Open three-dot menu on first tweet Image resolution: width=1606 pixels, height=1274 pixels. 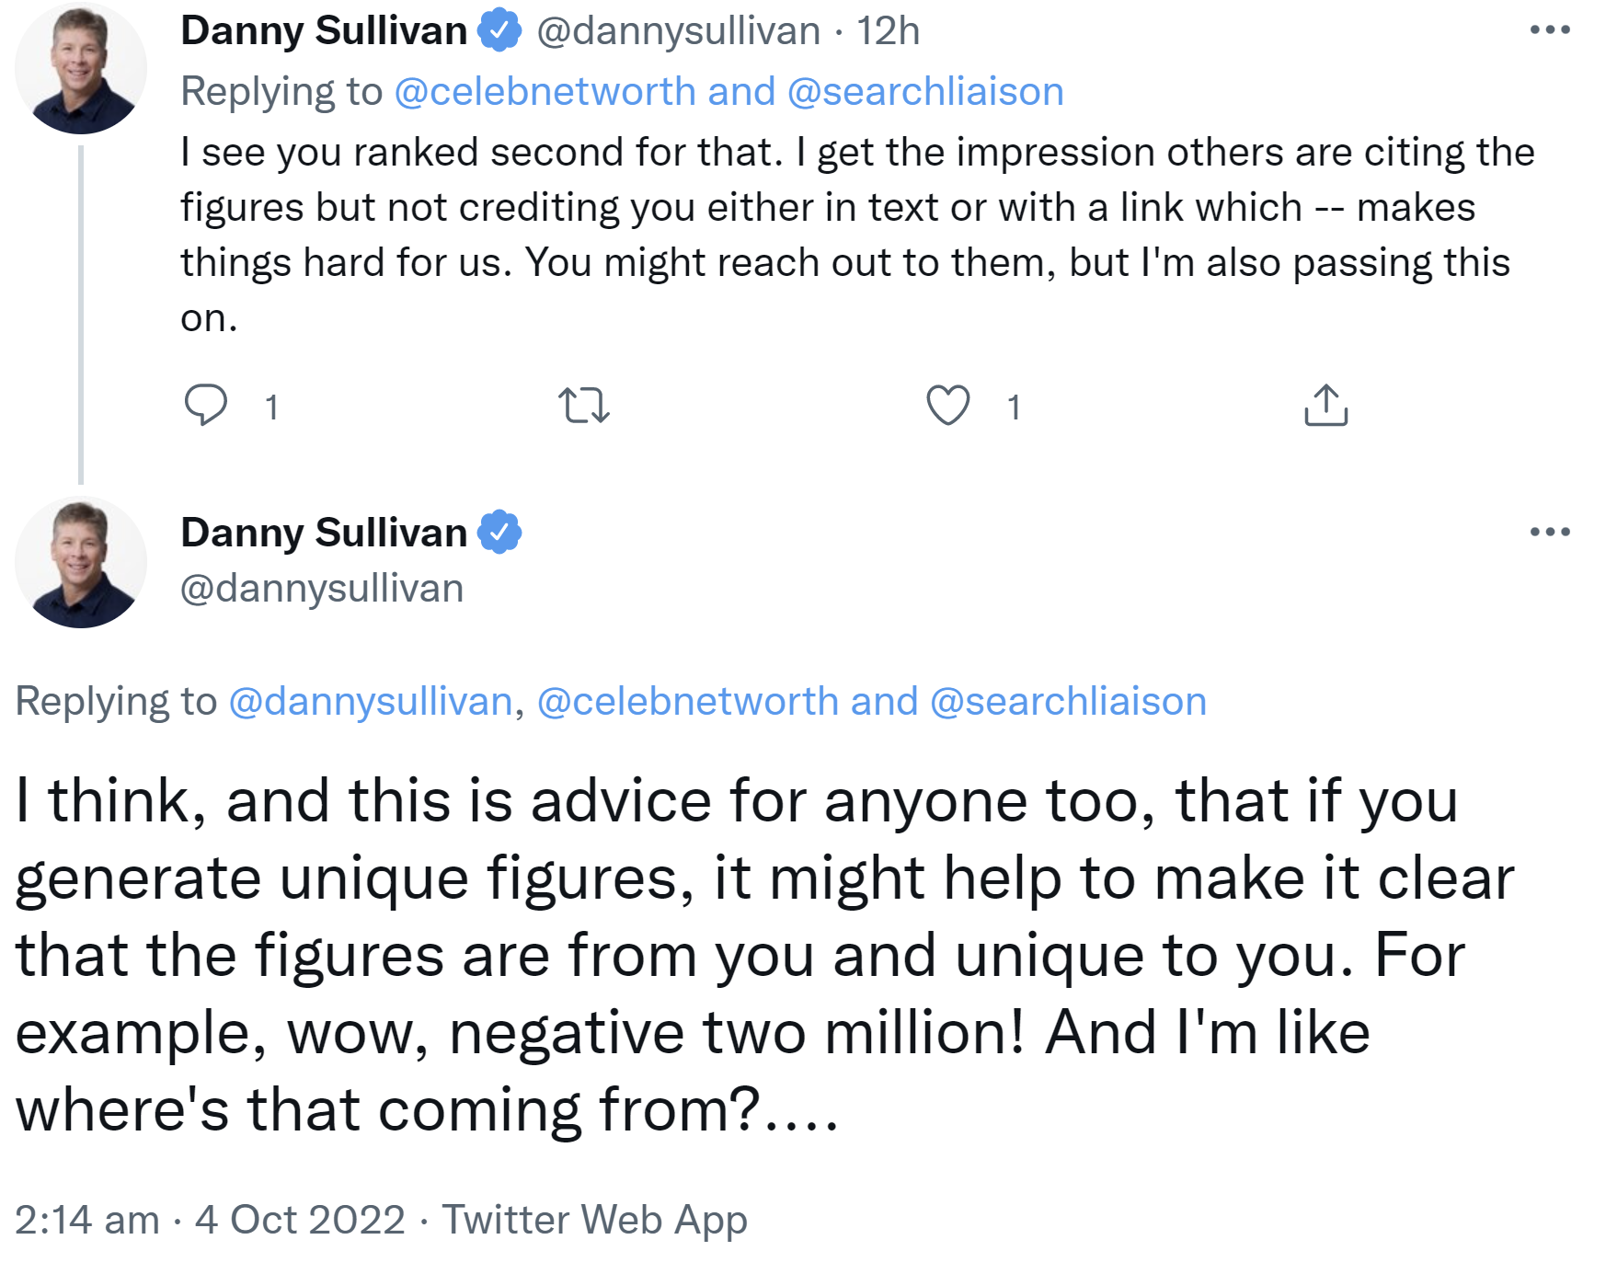(1550, 30)
